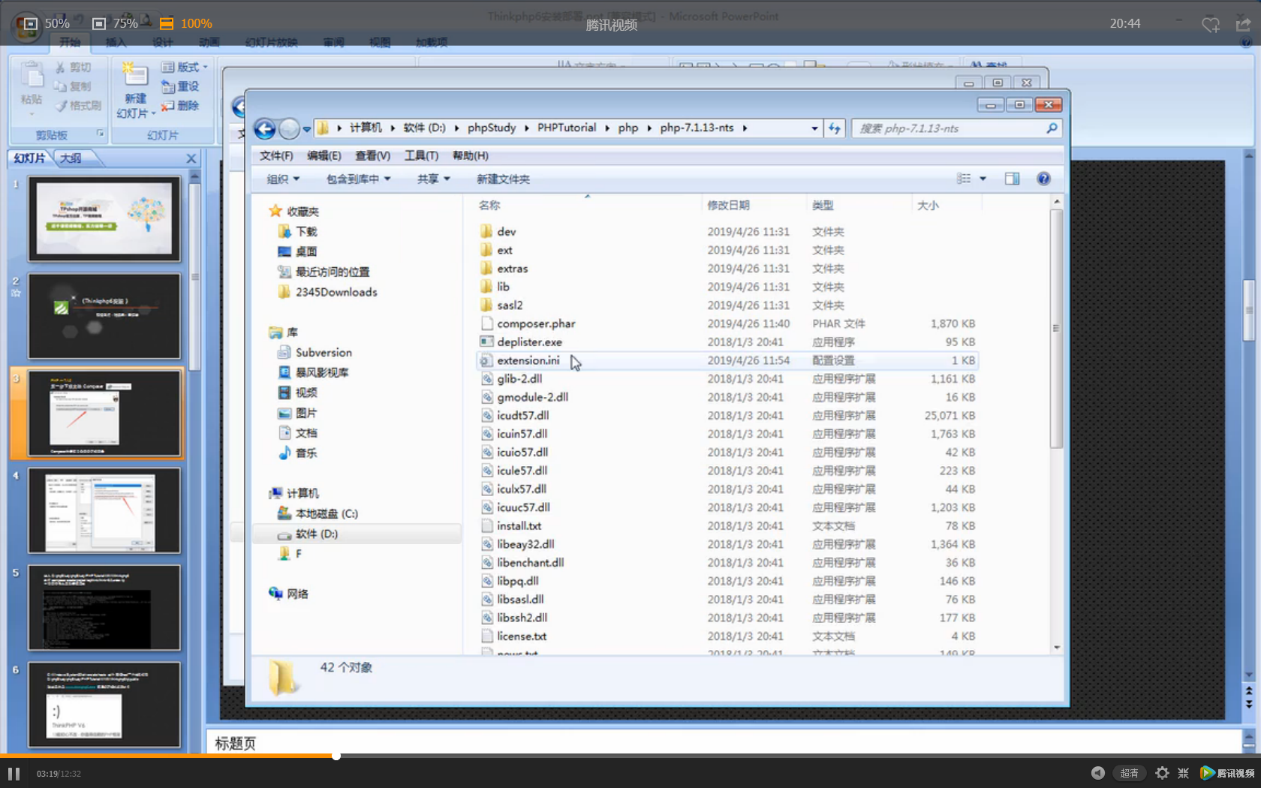Open the 工具(T) menu

tap(421, 155)
